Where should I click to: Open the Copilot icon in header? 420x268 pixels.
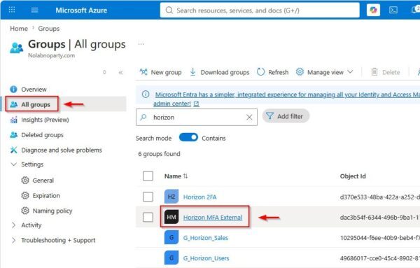(373, 10)
